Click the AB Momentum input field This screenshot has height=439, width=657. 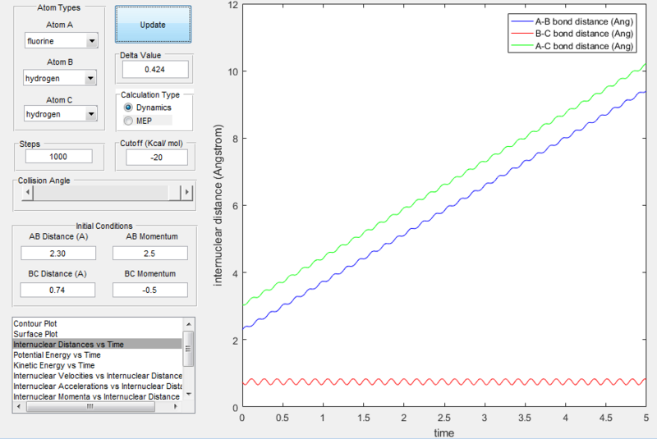click(150, 254)
